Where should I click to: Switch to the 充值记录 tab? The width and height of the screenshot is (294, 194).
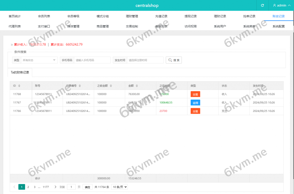[161, 16]
